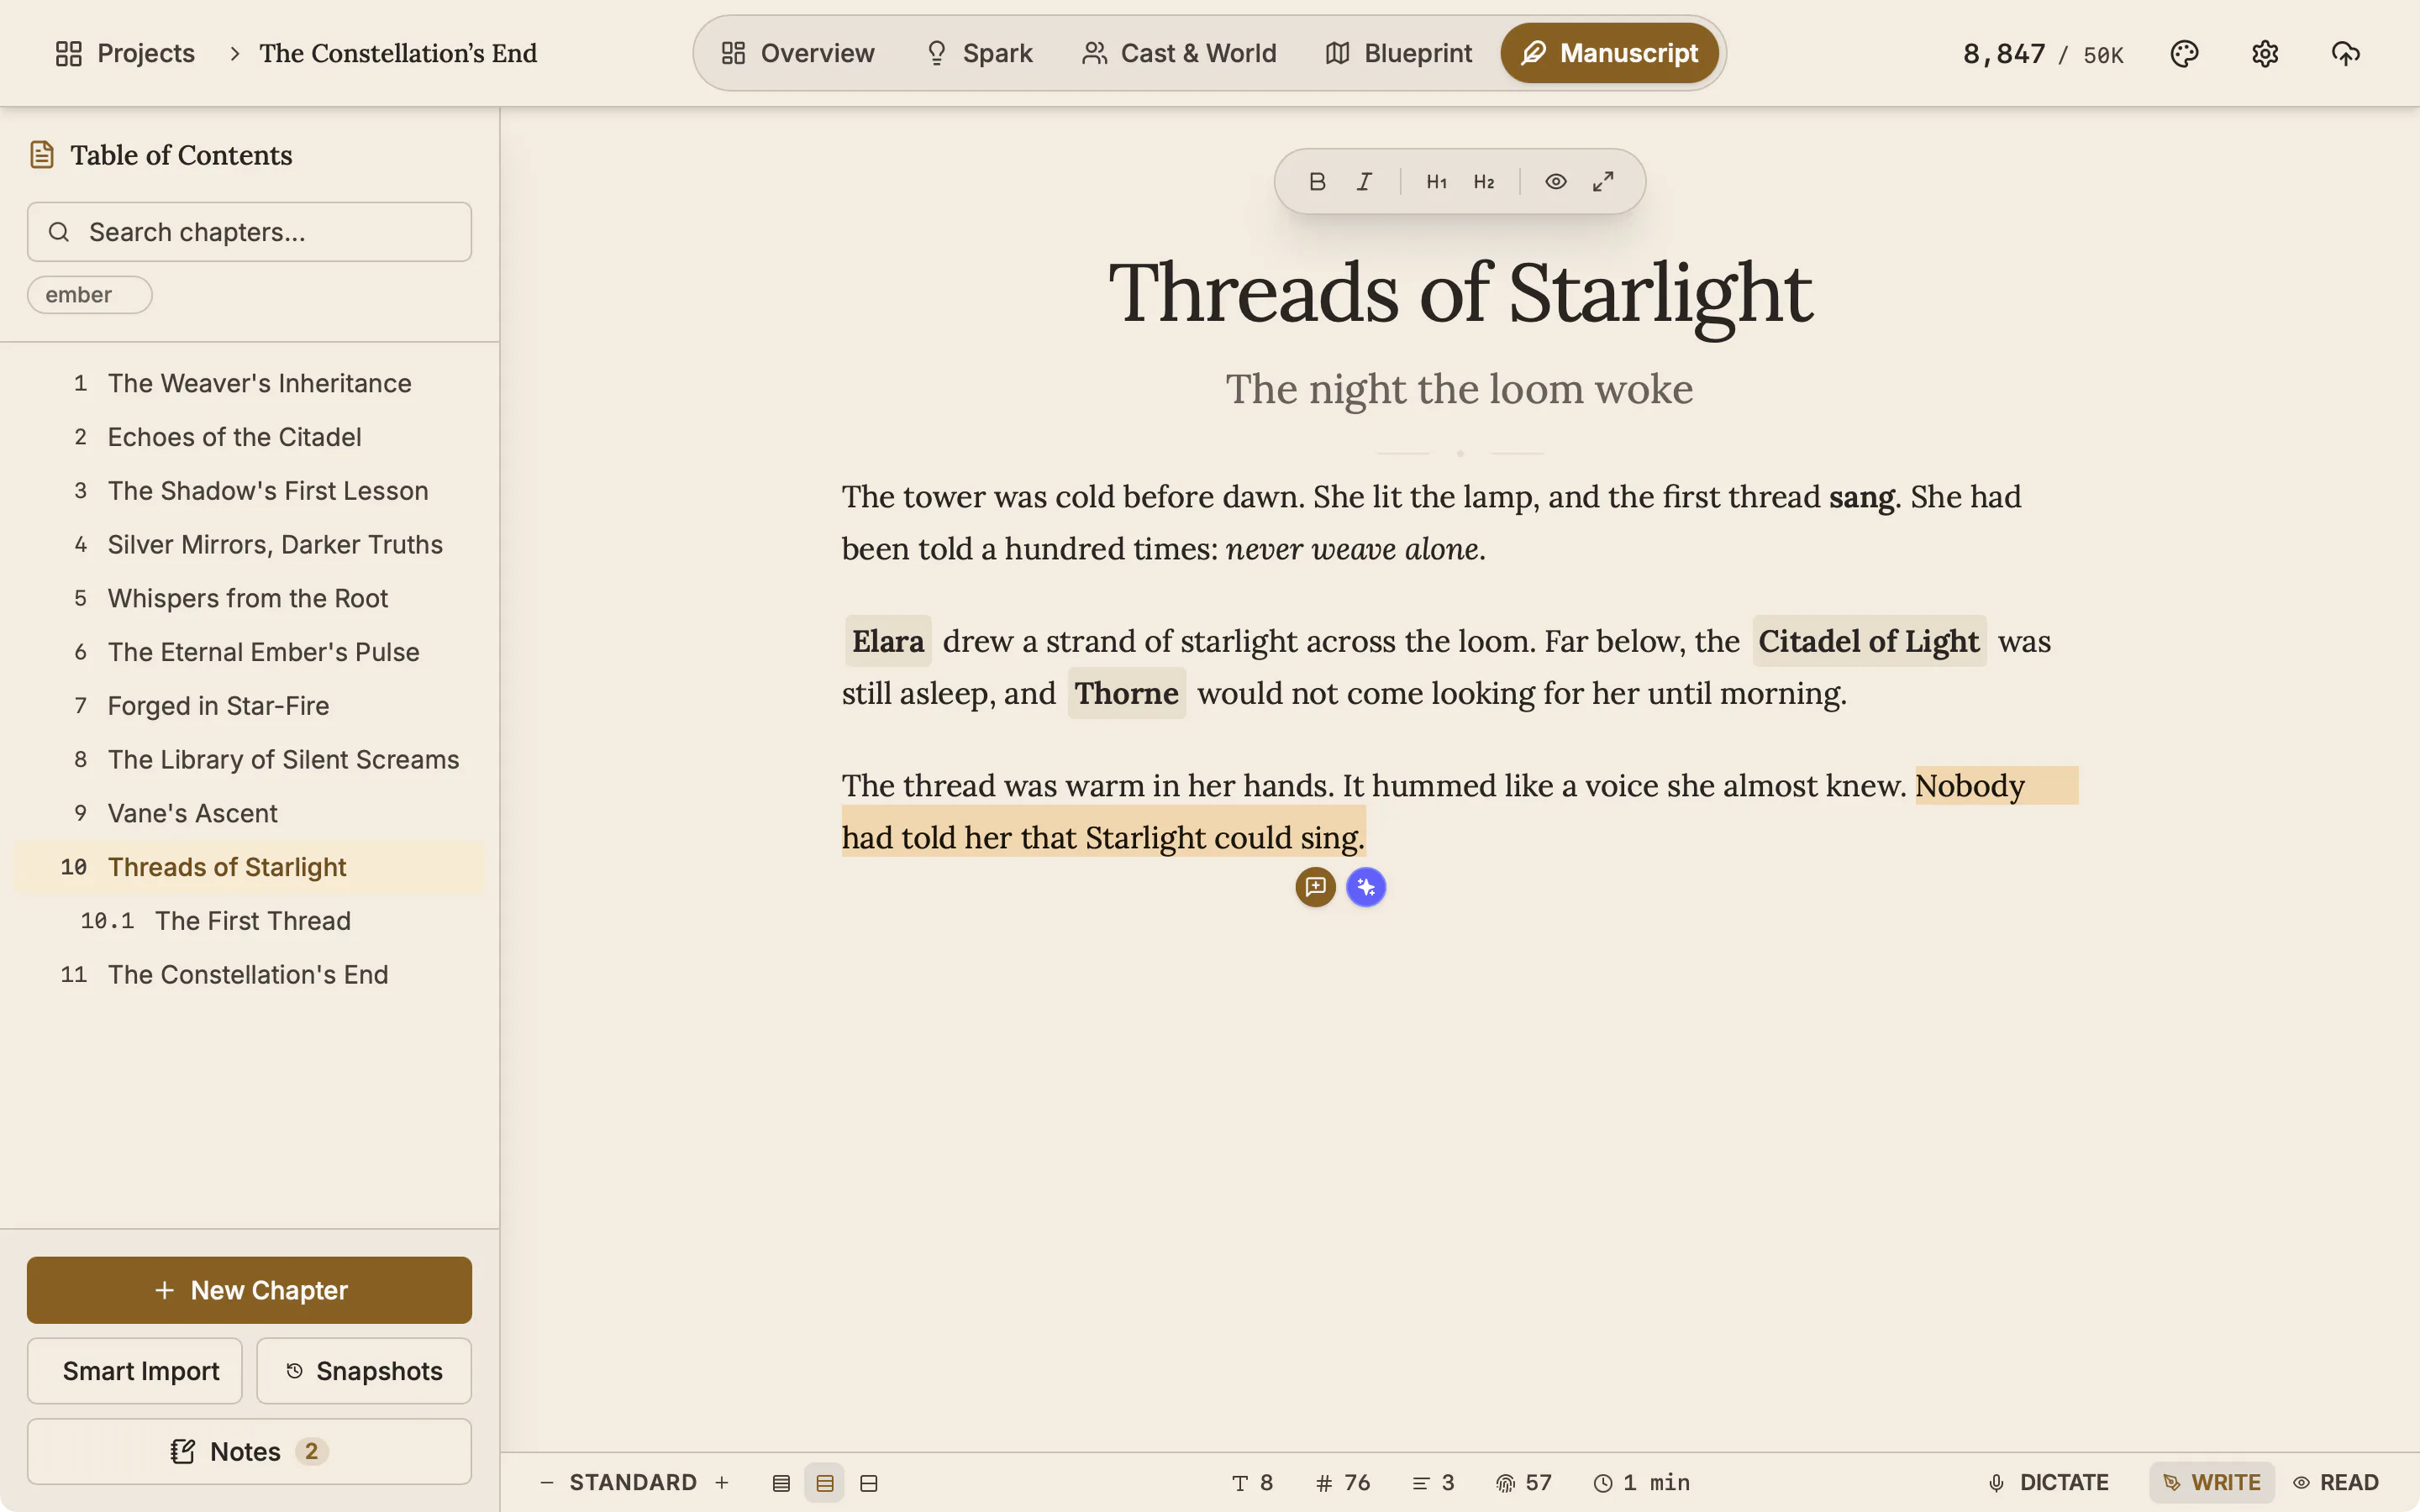This screenshot has width=2420, height=1512.
Task: Open Snapshots history
Action: [x=364, y=1371]
